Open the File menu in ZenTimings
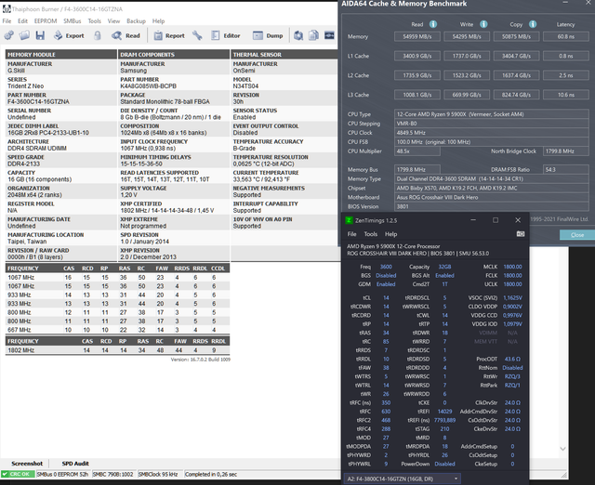The width and height of the screenshot is (595, 485). tap(352, 234)
